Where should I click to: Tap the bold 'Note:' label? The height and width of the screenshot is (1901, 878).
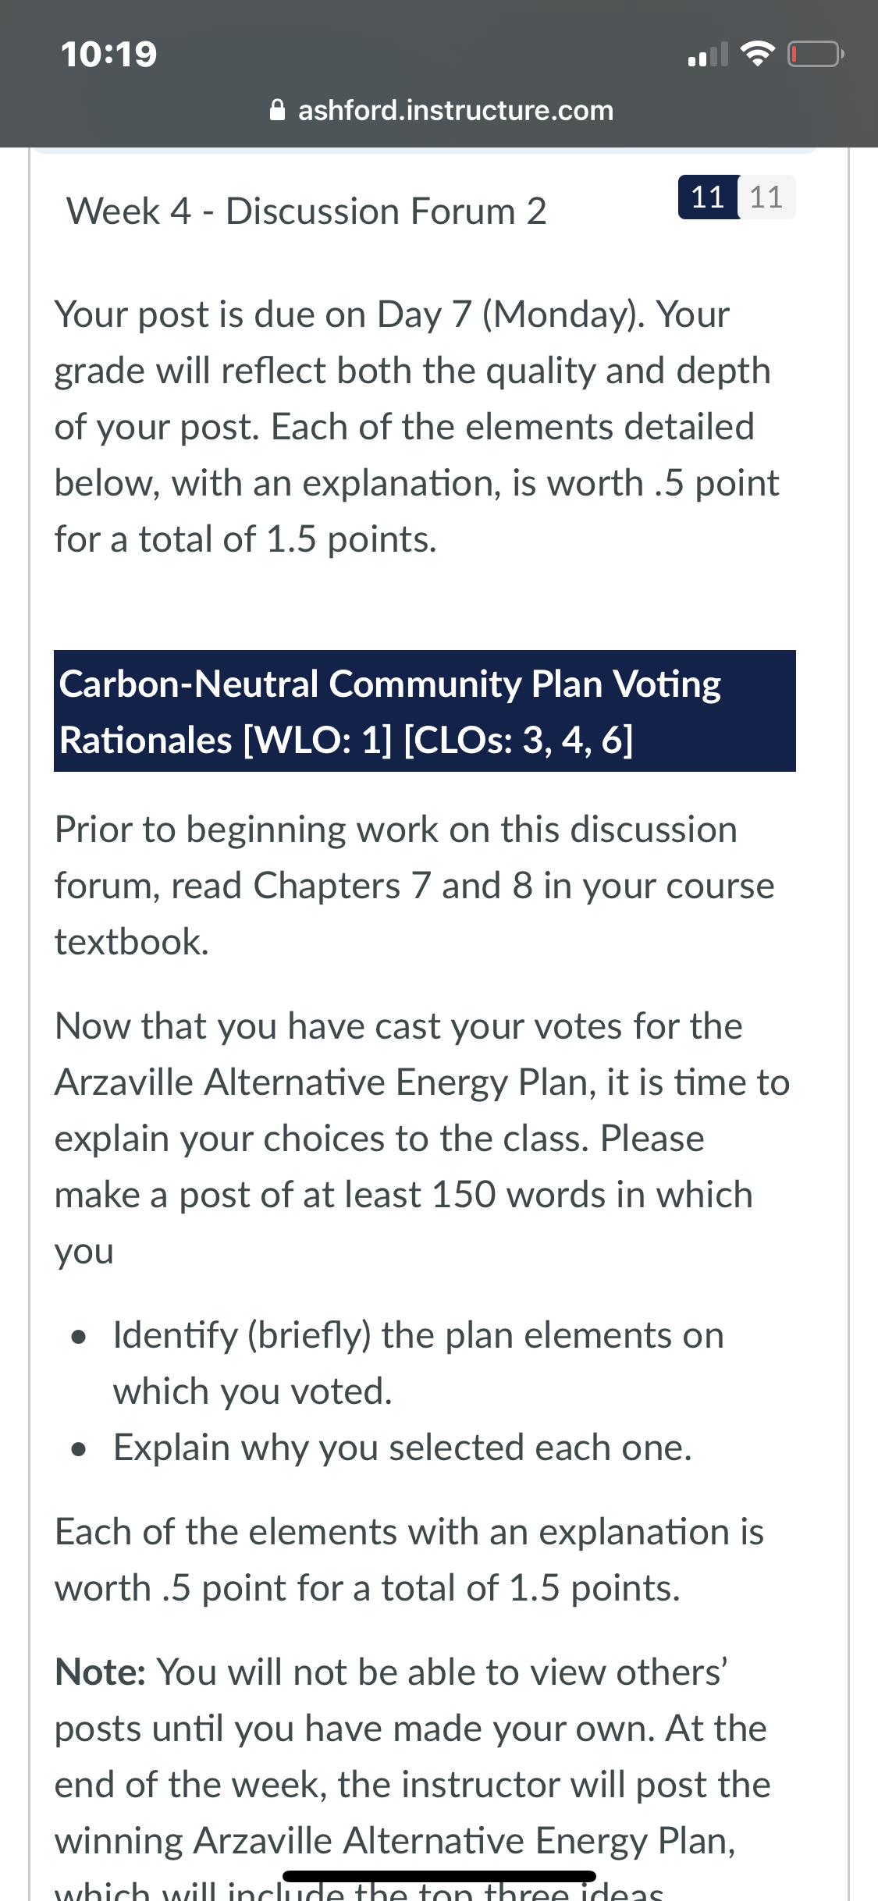pos(100,1672)
